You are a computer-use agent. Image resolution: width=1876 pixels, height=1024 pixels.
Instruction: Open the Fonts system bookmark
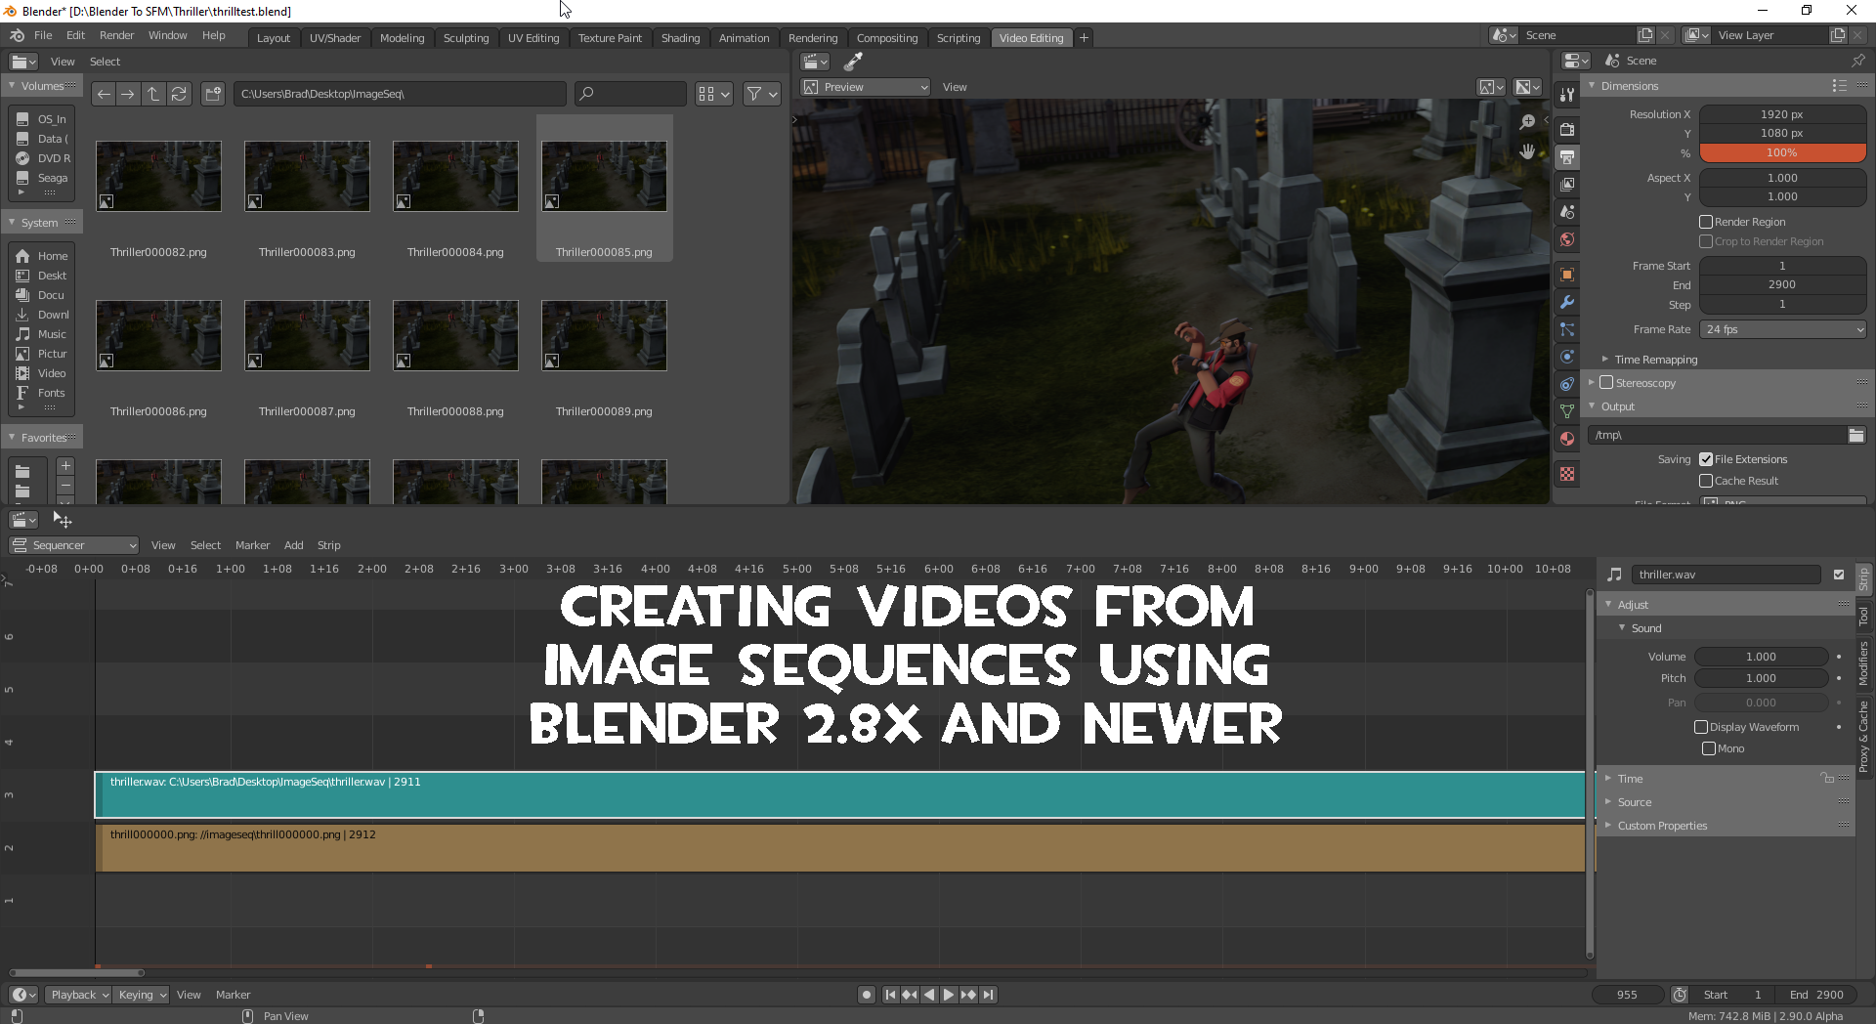pos(43,393)
